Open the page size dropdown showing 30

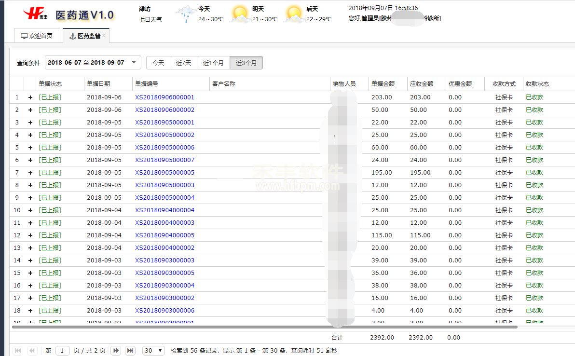pos(154,351)
